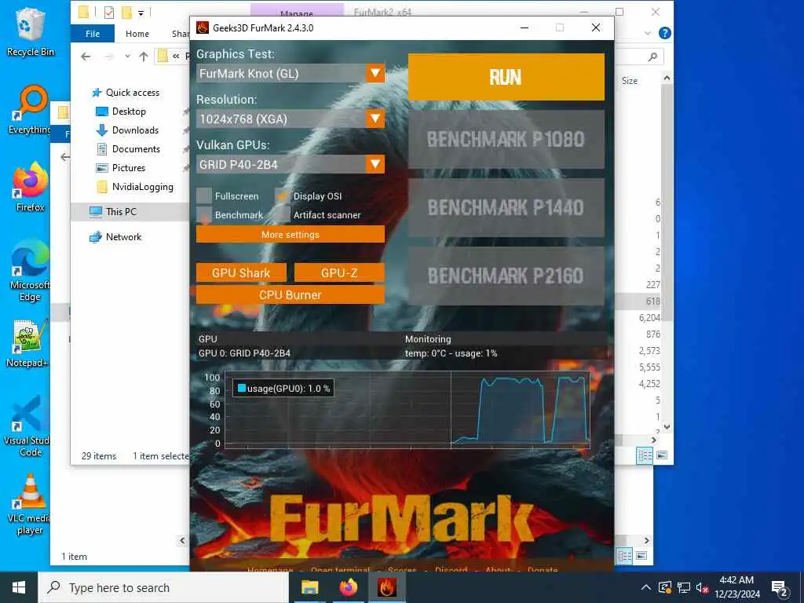Launch the CPU Burner tool
Viewport: 804px width, 603px height.
point(291,295)
